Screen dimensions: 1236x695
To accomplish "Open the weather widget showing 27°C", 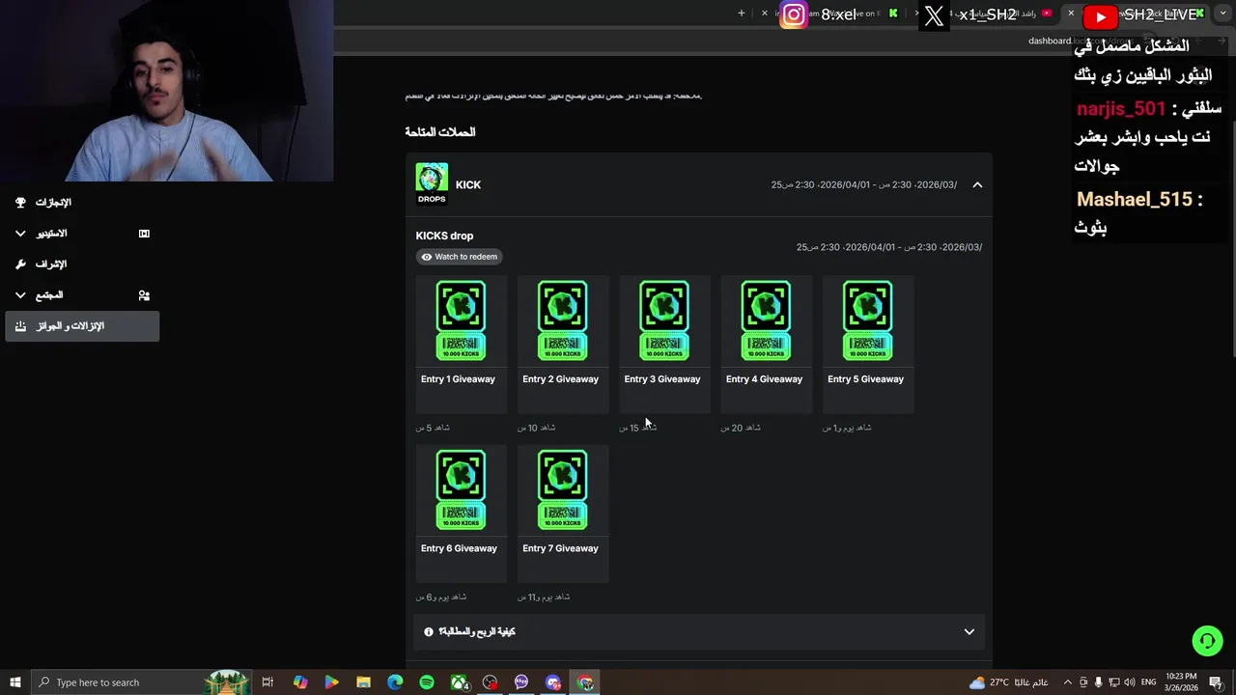I will coord(1009,682).
